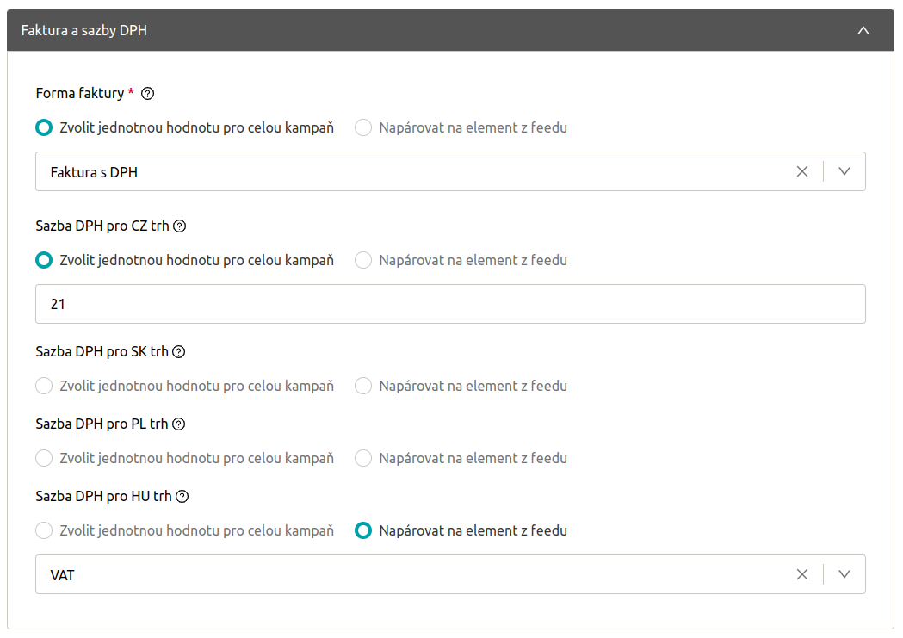
Task: Clear the VAT feed element selection
Action: (802, 574)
